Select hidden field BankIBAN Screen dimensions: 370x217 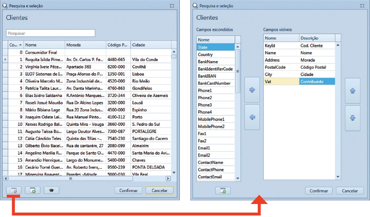pos(215,76)
